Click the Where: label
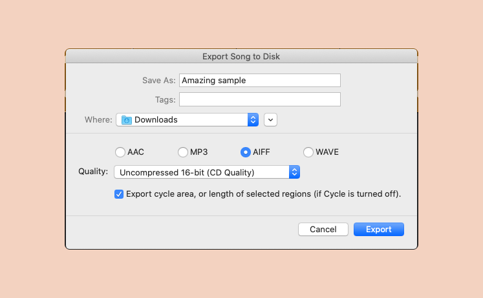483x298 pixels. (x=98, y=120)
